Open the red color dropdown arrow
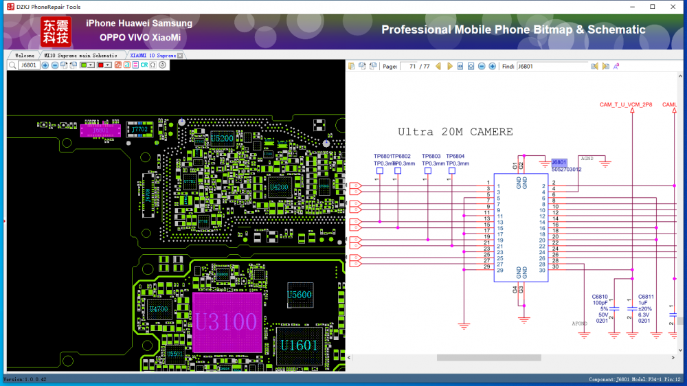 (109, 65)
